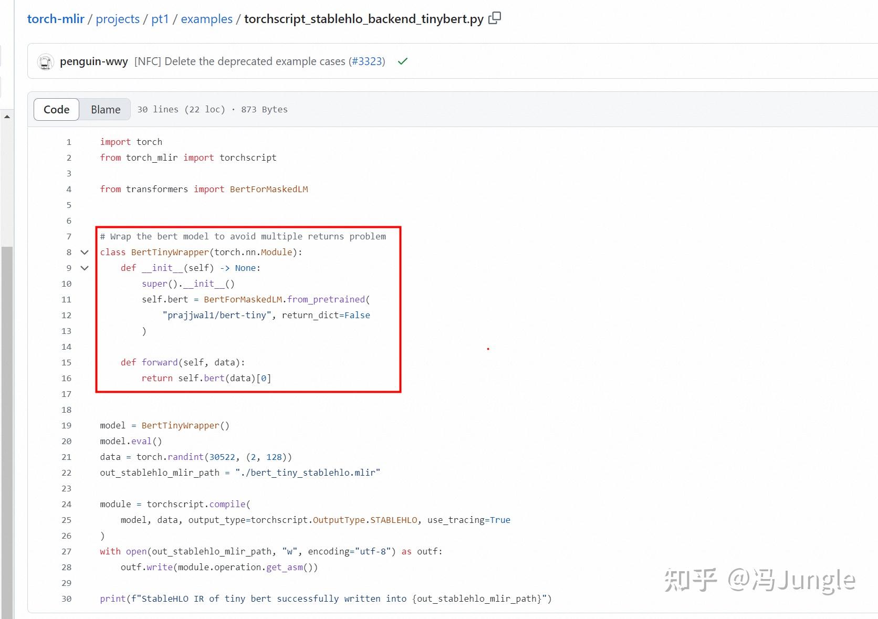Open the projects breadcrumb link
878x619 pixels.
click(x=118, y=18)
